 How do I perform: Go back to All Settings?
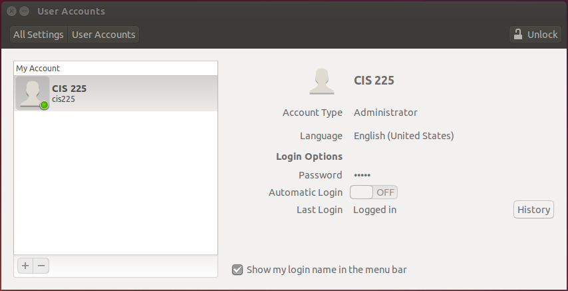pyautogui.click(x=39, y=35)
